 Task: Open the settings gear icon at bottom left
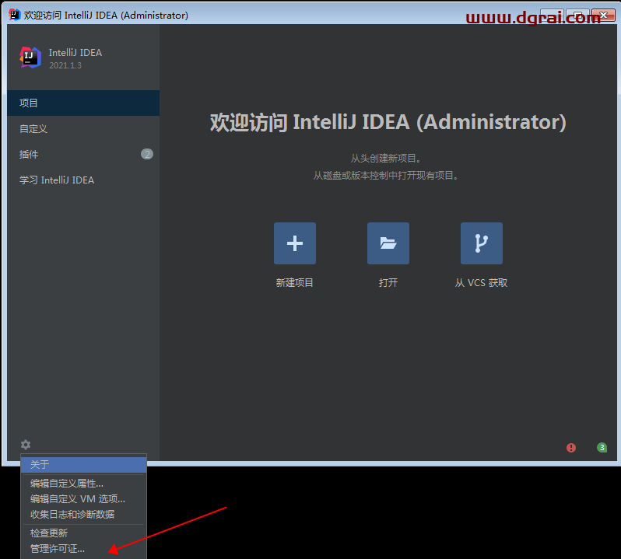pyautogui.click(x=26, y=445)
